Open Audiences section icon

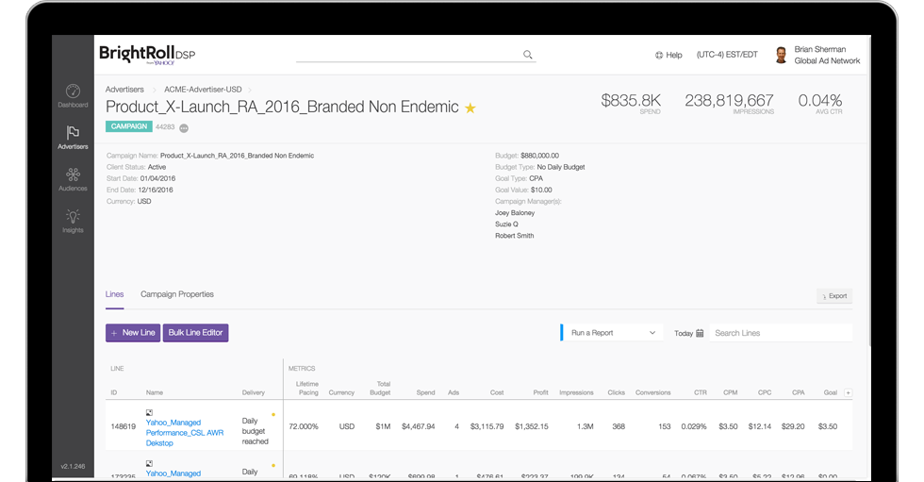(x=74, y=175)
